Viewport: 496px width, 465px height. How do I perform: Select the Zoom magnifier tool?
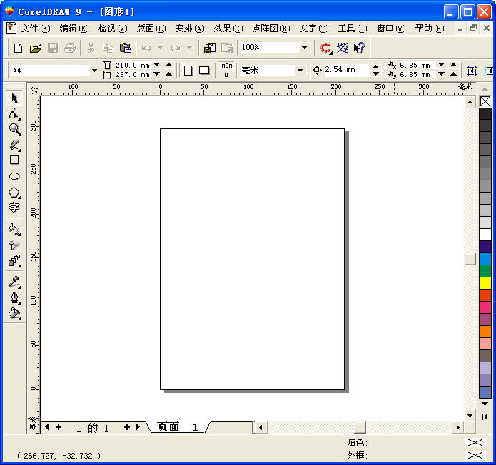coord(14,129)
